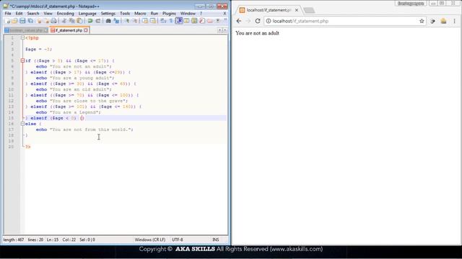
Task: Click the yellow extension icon in Chrome
Action: coord(443,21)
